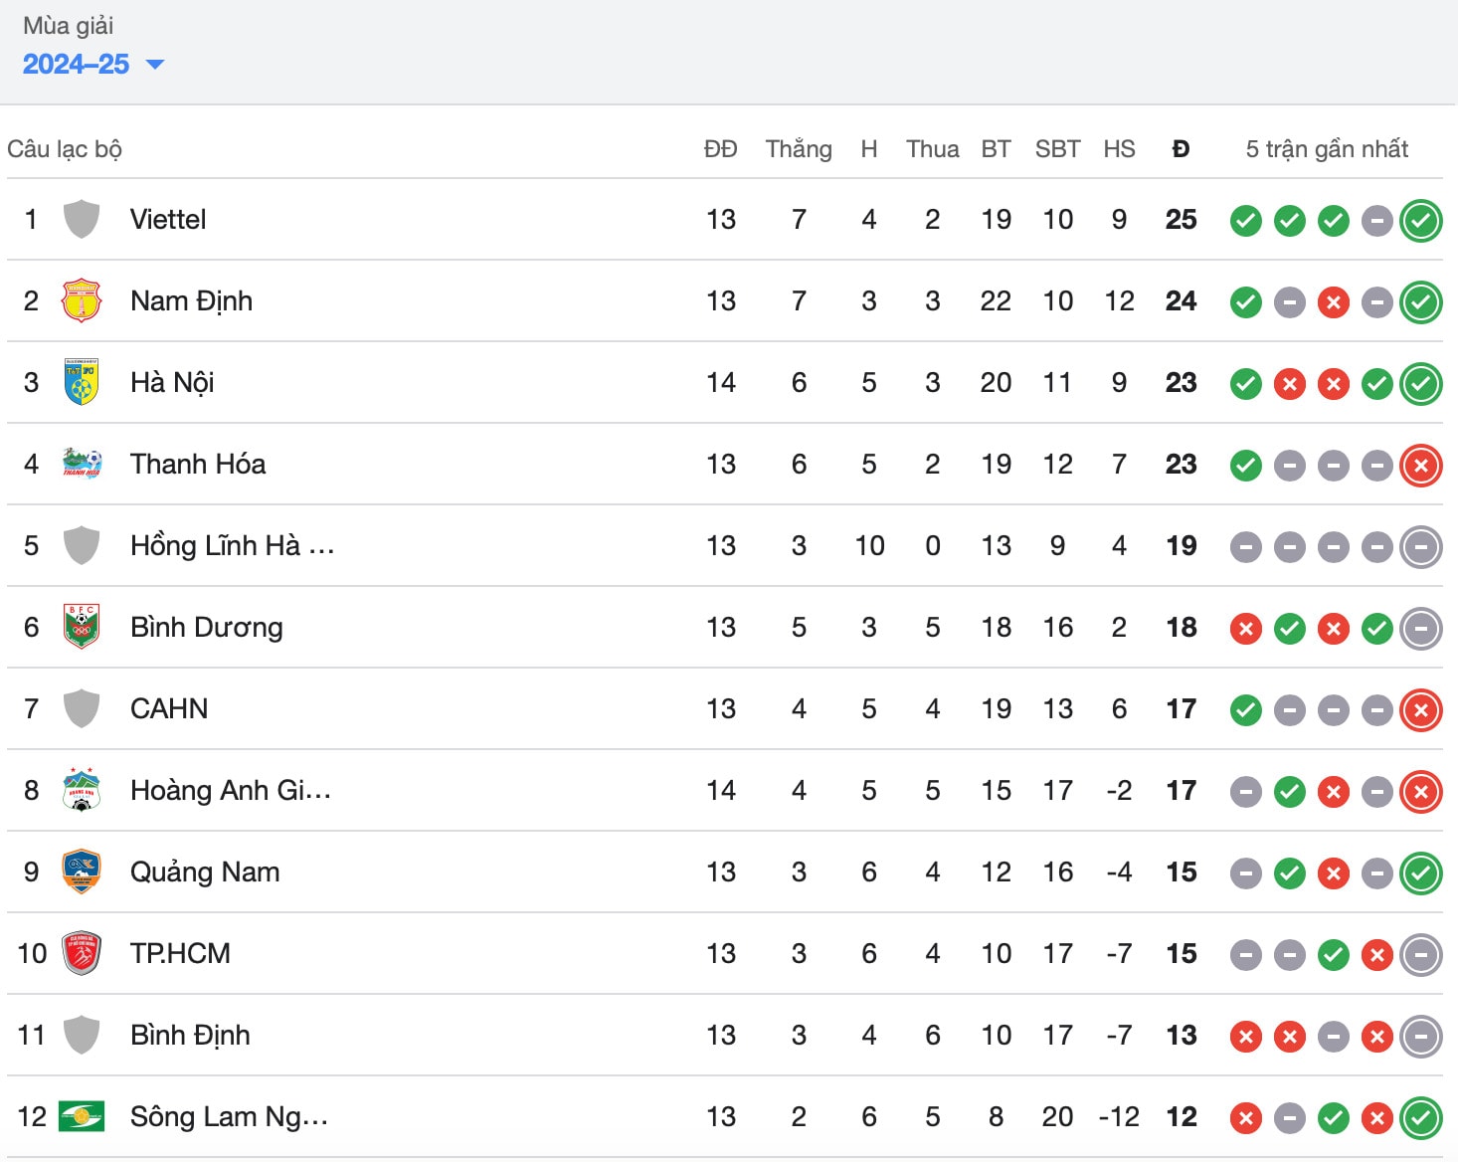Click the Thắng column header
The image size is (1458, 1162).
pos(799,149)
